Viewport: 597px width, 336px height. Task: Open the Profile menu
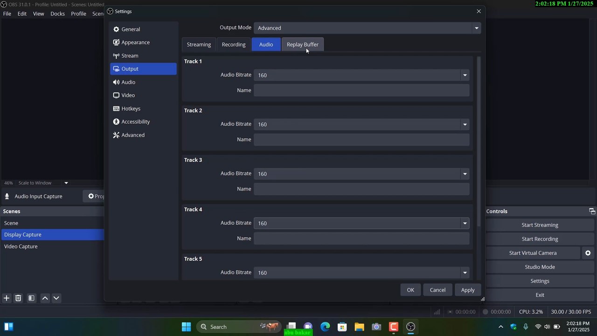pos(78,14)
